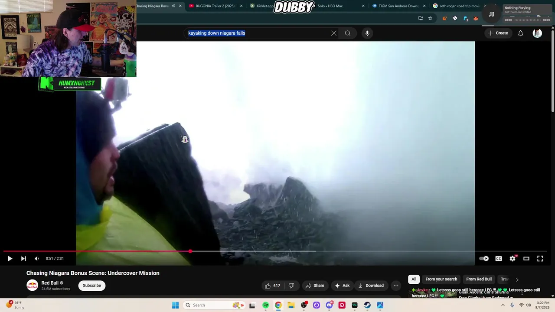Close the BUGONIA Trailer tab

tap(241, 6)
